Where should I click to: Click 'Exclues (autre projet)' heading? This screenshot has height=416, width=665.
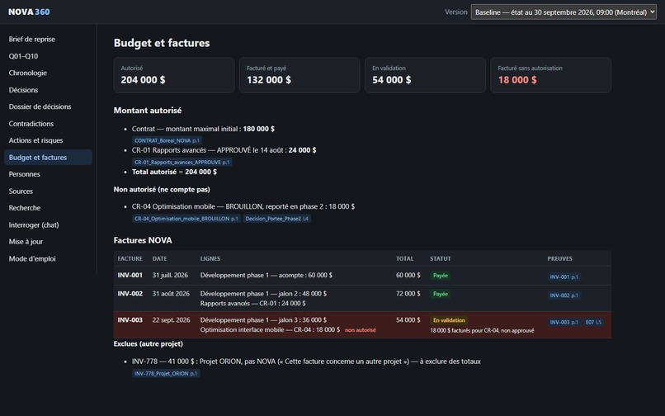tap(149, 344)
